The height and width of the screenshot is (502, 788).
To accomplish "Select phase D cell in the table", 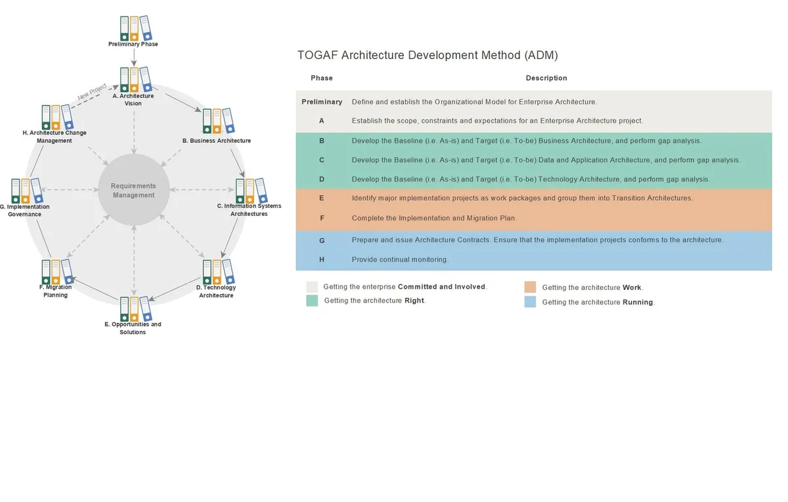I will (322, 179).
